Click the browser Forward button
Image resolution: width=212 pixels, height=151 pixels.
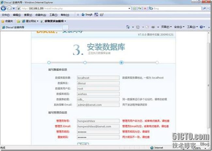9,8
